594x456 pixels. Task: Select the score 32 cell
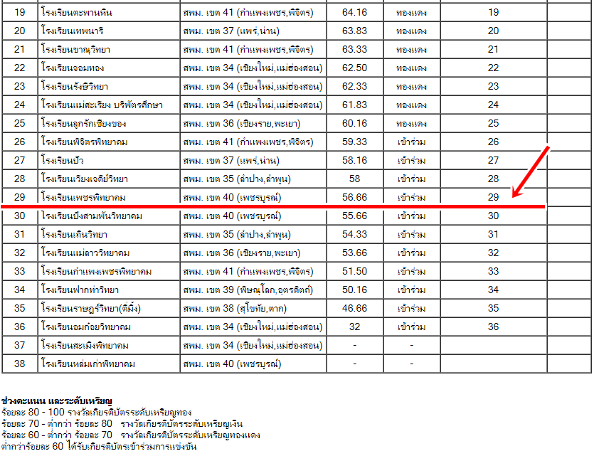(x=354, y=327)
